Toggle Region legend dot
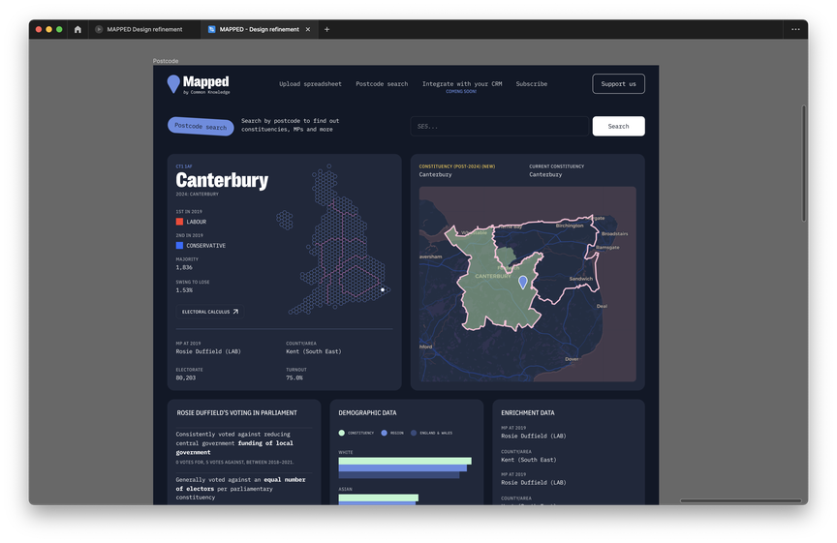 click(384, 433)
